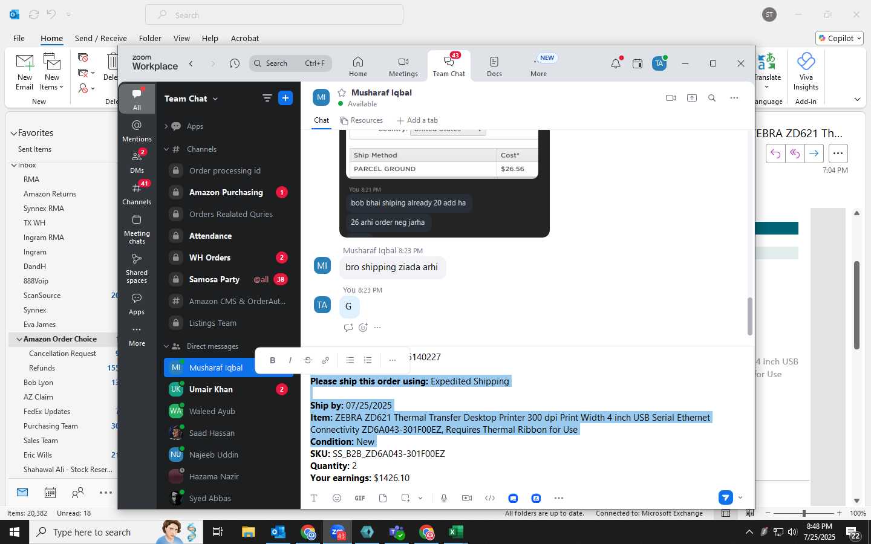The width and height of the screenshot is (871, 544).
Task: Switch to Zoom Meetings tab
Action: coord(403,66)
